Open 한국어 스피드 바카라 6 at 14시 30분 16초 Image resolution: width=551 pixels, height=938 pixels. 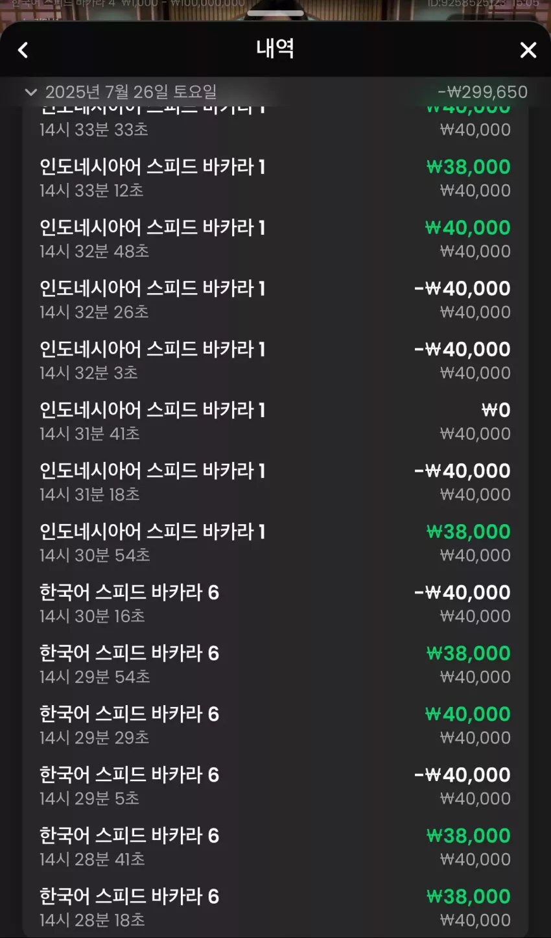pyautogui.click(x=275, y=603)
